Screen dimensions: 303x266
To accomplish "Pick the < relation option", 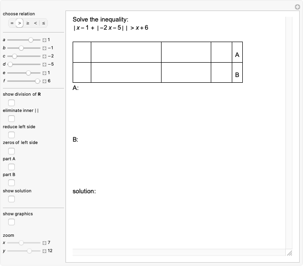I will (x=35, y=22).
